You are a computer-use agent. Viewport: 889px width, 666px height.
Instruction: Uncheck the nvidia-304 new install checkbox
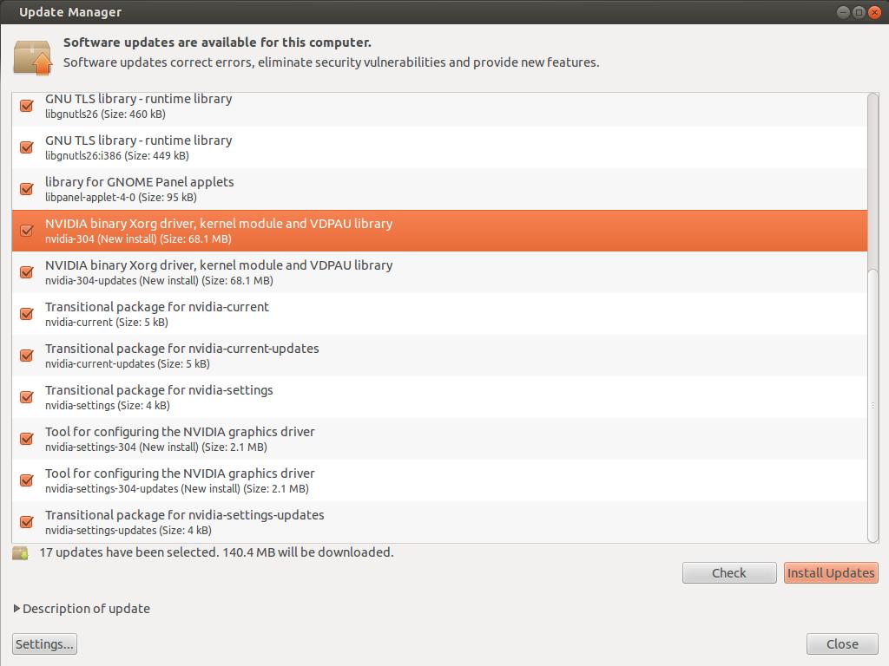pyautogui.click(x=27, y=231)
